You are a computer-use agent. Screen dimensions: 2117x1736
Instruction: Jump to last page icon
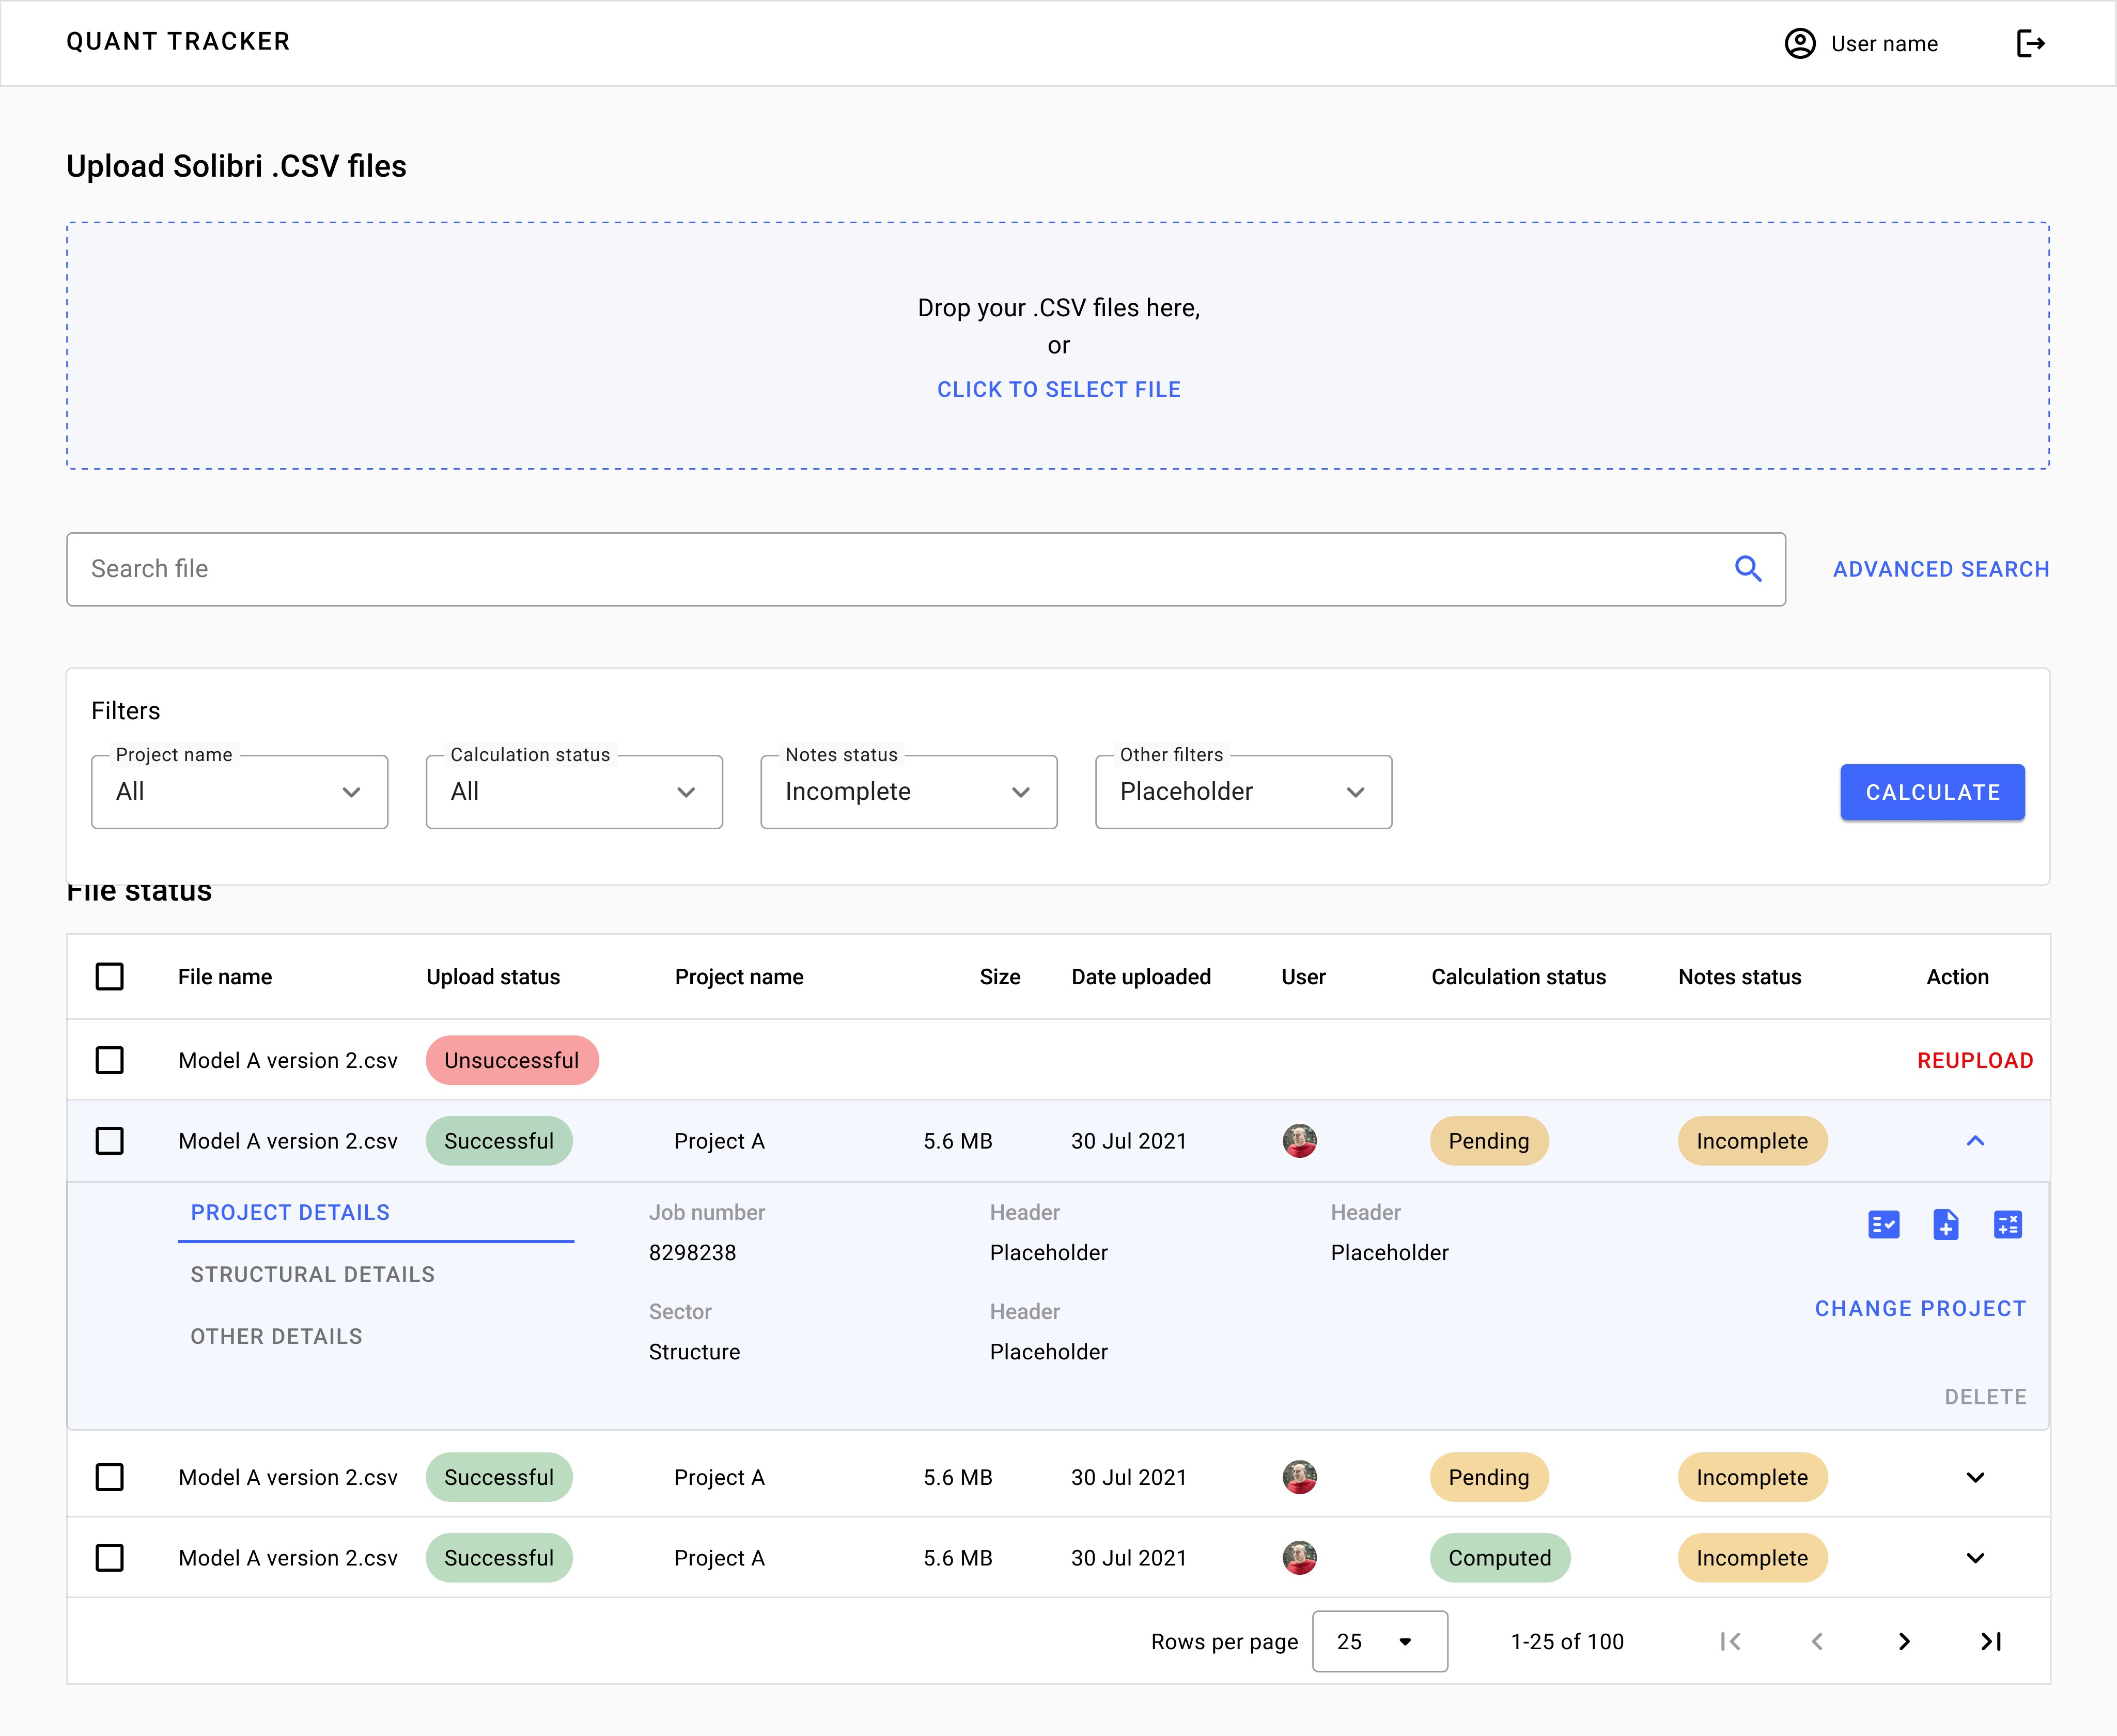(x=1990, y=1641)
